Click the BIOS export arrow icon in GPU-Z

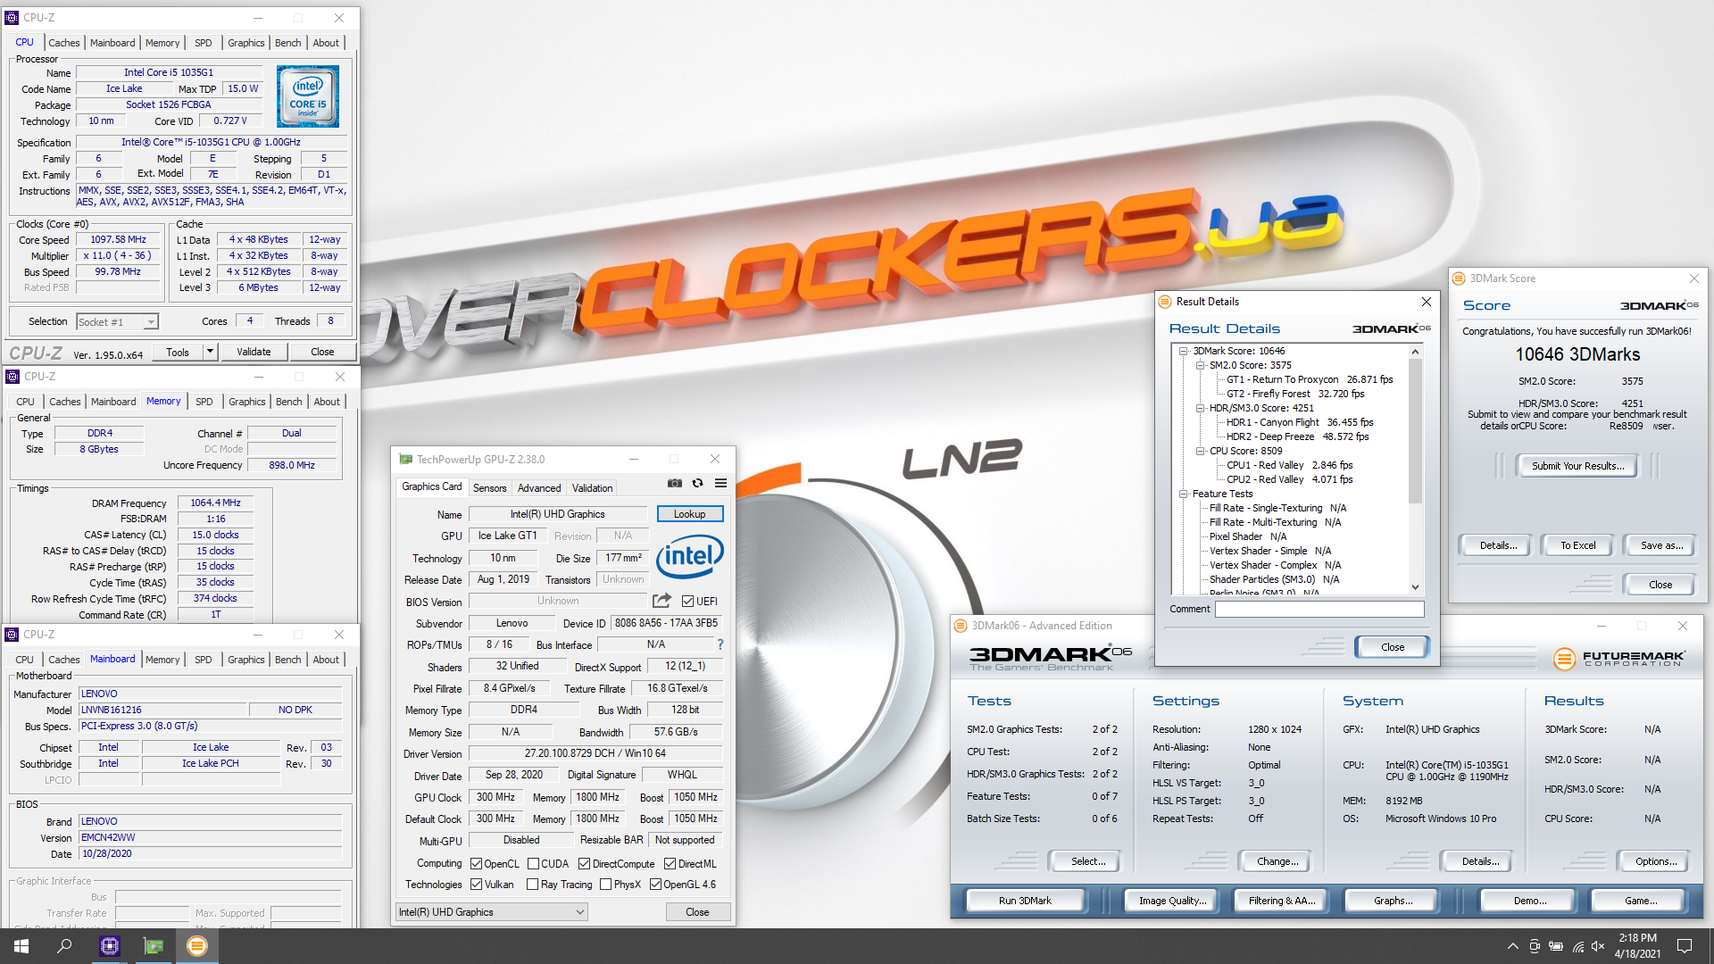coord(661,601)
